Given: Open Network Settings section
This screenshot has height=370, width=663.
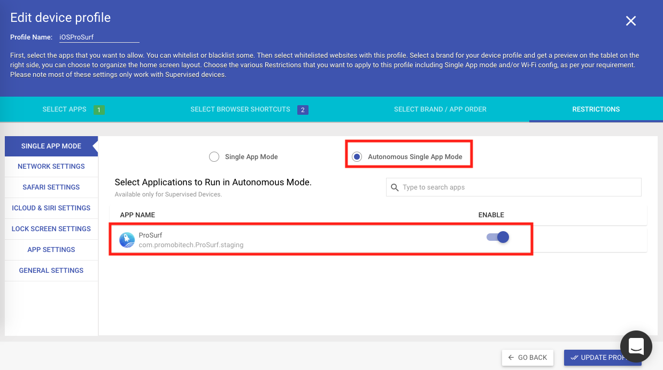Looking at the screenshot, I should tap(51, 167).
